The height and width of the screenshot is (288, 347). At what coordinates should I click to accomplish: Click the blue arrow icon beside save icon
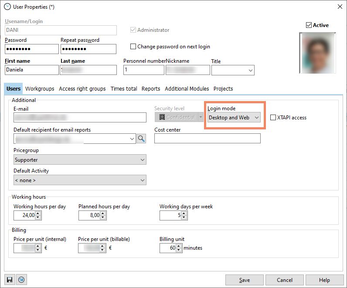[20, 280]
